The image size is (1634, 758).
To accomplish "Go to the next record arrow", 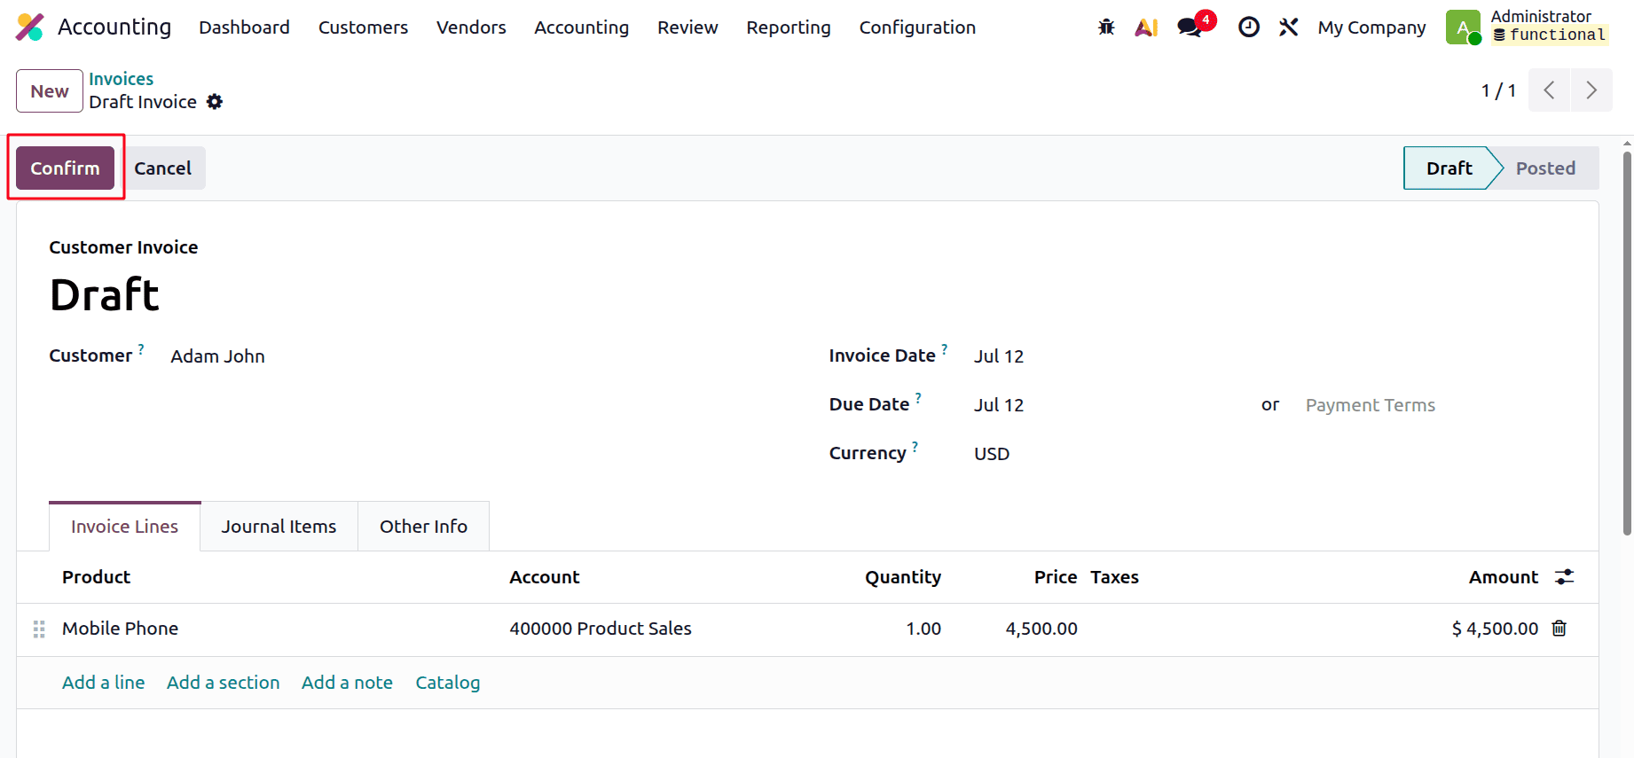I will pos(1591,90).
